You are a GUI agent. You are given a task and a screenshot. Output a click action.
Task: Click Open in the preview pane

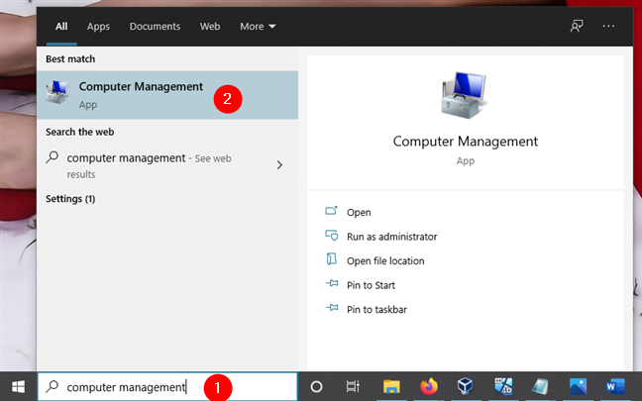[359, 212]
